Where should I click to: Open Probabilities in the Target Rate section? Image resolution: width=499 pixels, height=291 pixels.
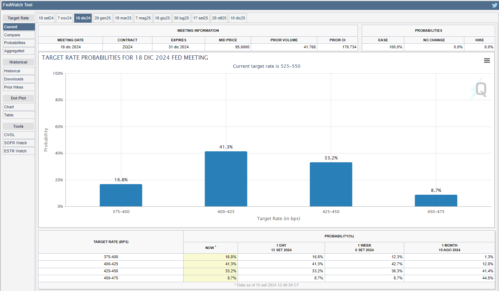pyautogui.click(x=19, y=43)
